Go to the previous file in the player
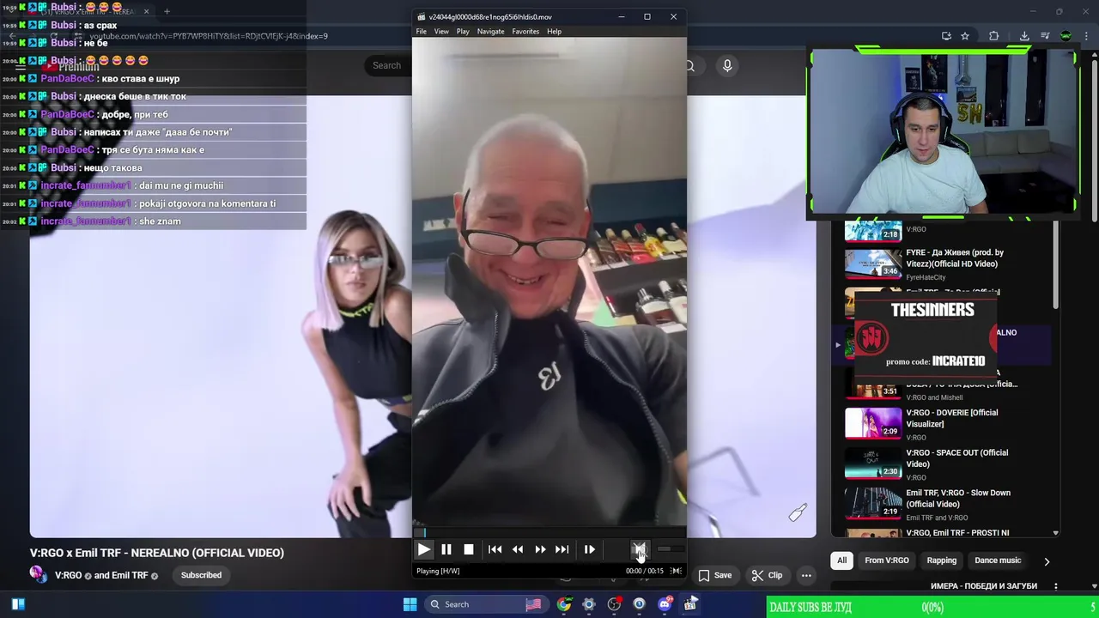 pos(495,549)
